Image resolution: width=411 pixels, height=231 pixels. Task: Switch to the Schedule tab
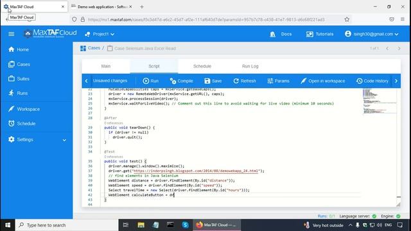(202, 66)
